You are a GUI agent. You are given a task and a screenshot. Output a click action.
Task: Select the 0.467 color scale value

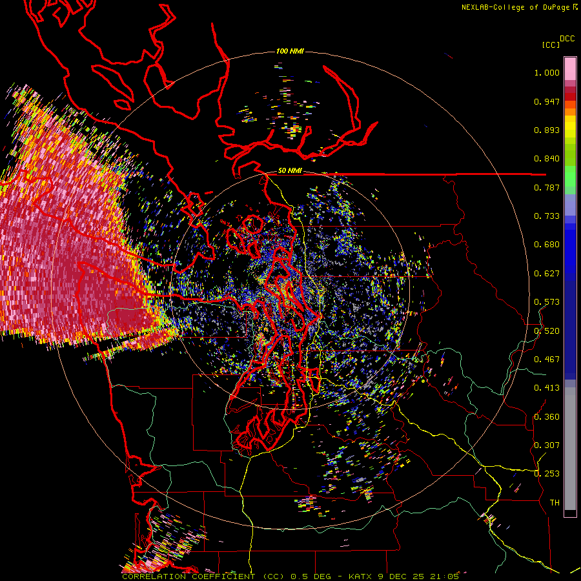point(547,360)
